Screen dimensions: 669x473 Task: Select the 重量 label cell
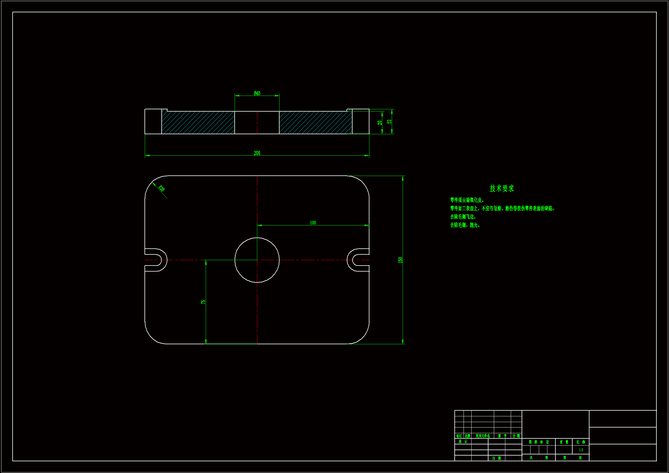pos(563,442)
